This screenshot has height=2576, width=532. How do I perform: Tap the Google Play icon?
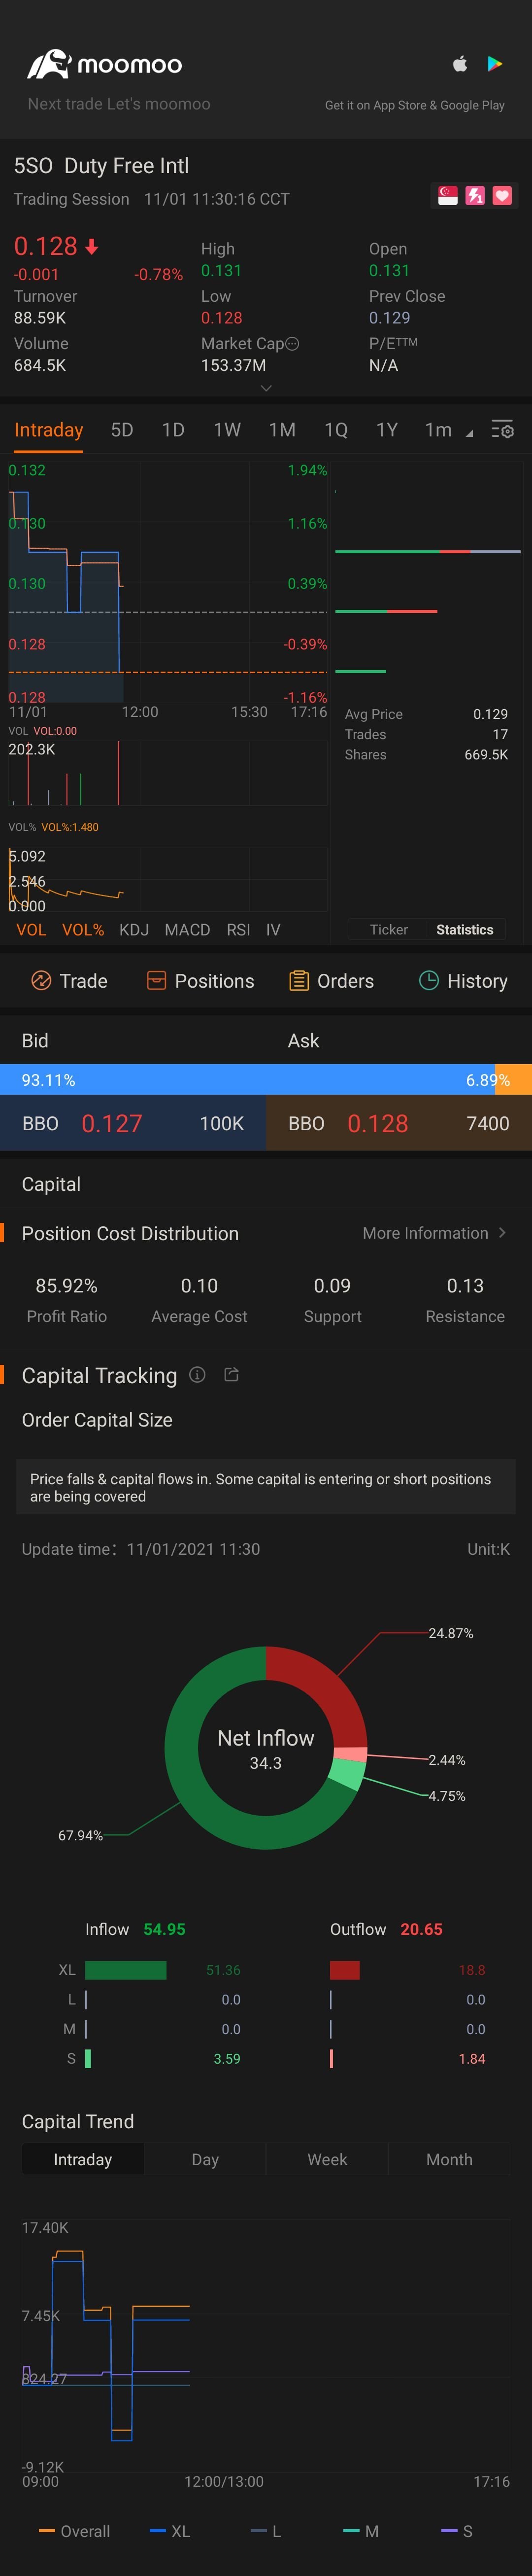[x=494, y=64]
